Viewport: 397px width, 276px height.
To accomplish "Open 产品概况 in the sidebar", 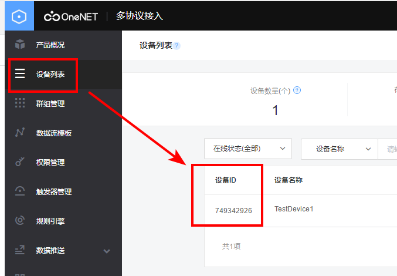I will point(63,45).
